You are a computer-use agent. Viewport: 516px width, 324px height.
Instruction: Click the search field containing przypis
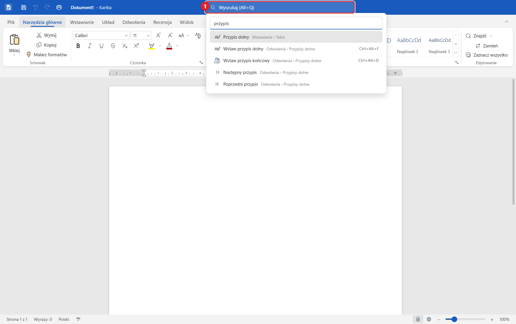click(x=296, y=23)
